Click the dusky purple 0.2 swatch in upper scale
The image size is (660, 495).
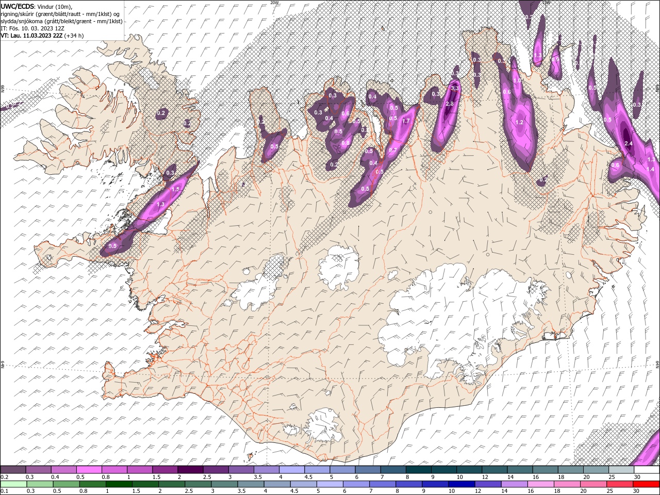[13, 470]
